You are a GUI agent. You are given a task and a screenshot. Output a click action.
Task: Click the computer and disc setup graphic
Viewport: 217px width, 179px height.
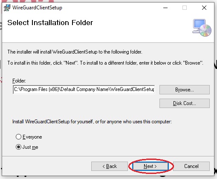tap(202, 28)
